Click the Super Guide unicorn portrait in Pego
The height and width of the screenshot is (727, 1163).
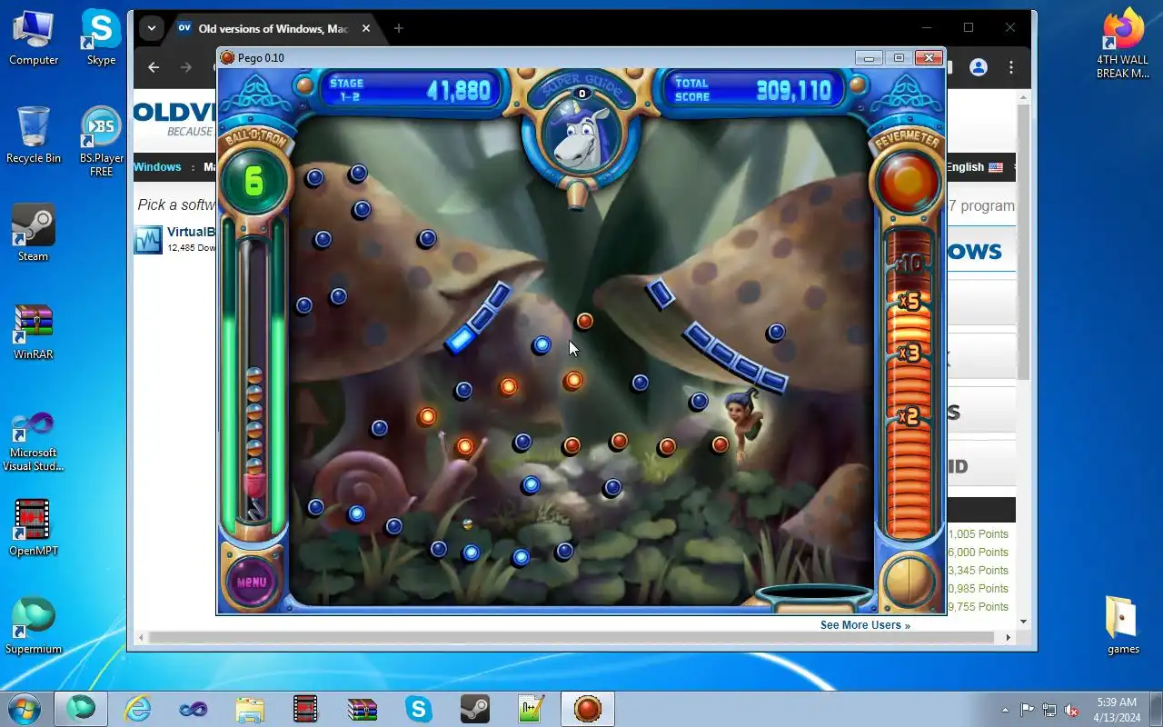click(x=581, y=134)
